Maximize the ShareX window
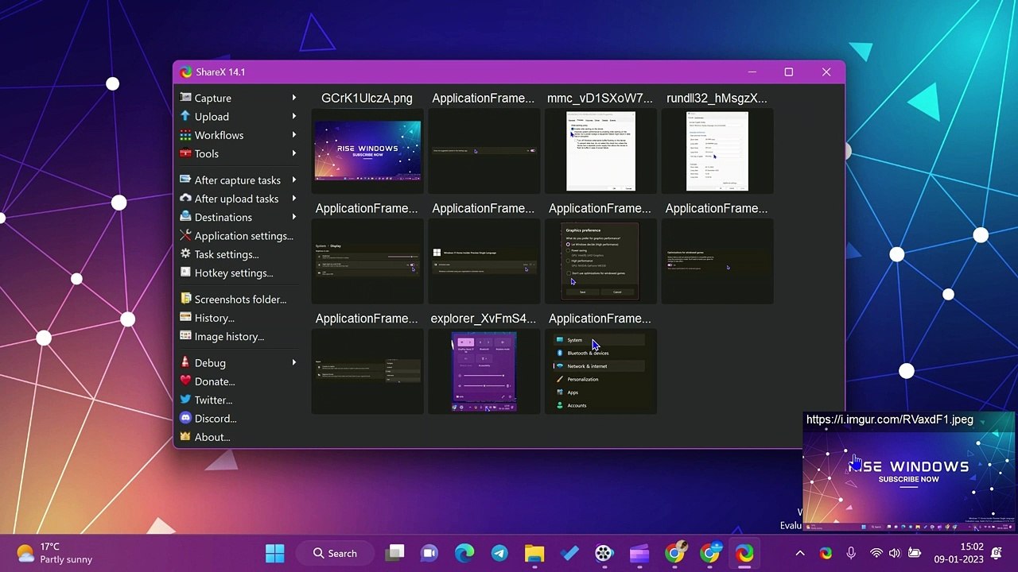 (788, 72)
